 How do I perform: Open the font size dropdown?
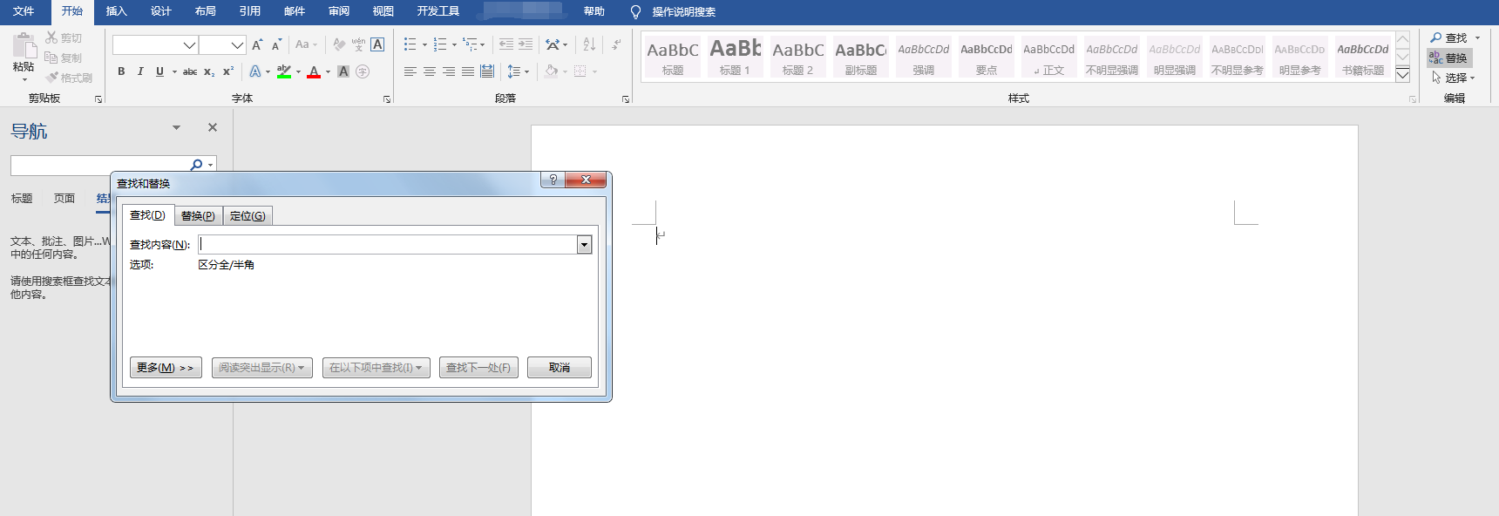237,45
